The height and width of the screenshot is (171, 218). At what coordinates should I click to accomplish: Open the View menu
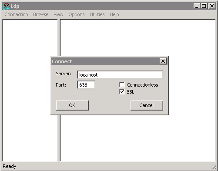[58, 14]
